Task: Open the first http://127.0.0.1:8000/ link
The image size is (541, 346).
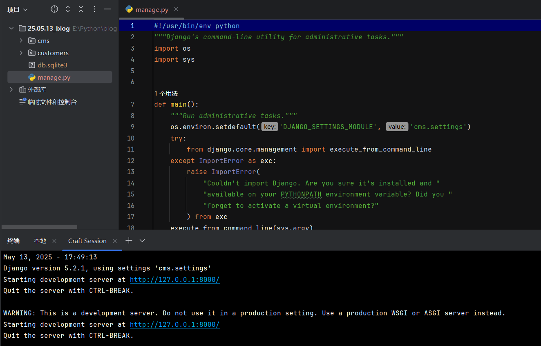Action: pyautogui.click(x=175, y=280)
